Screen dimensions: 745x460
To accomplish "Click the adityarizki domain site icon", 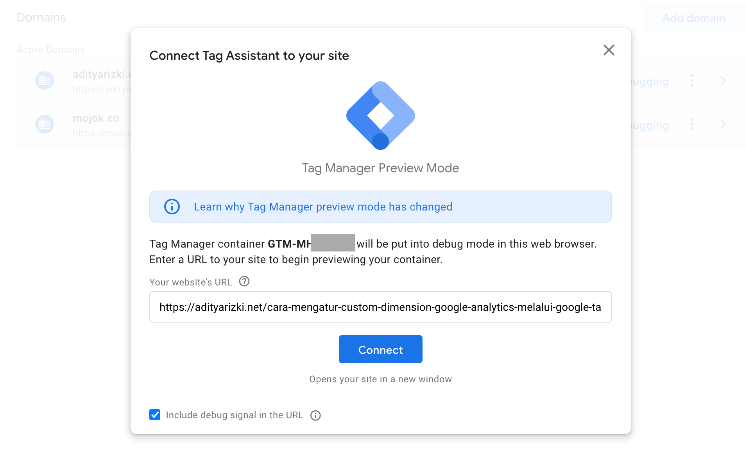I will point(45,80).
